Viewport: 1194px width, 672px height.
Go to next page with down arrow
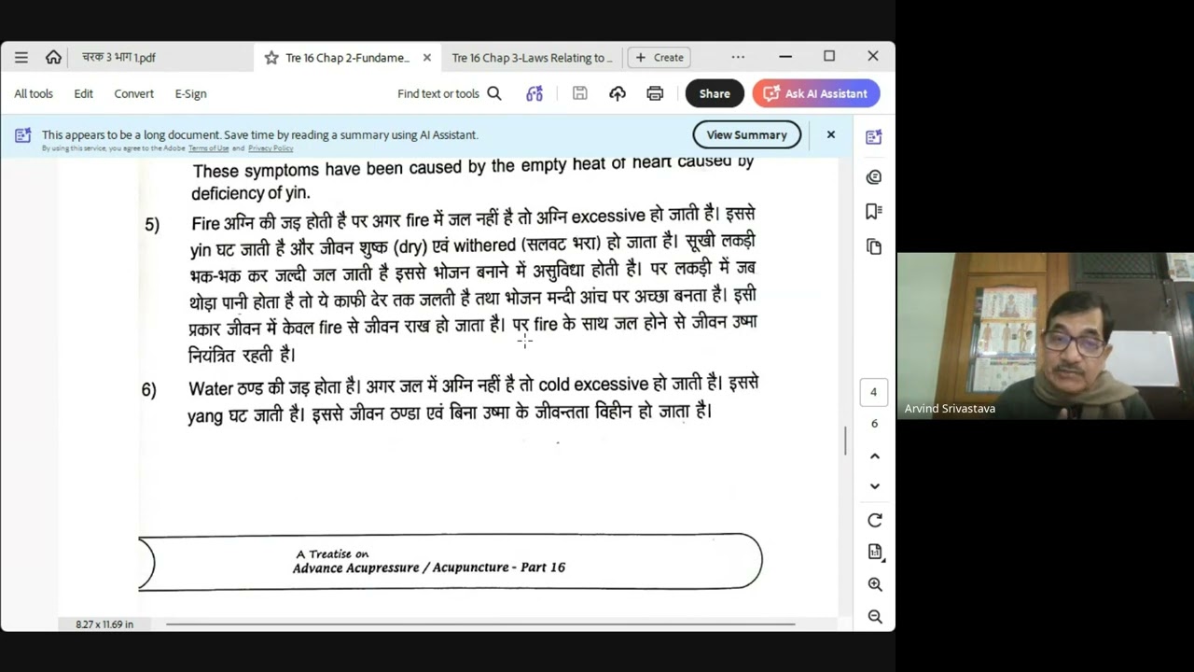[875, 485]
